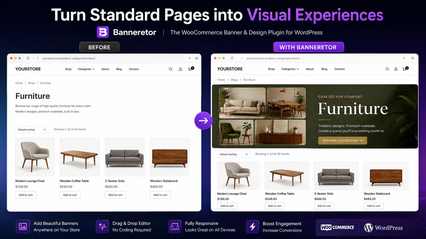This screenshot has height=239, width=426.
Task: Expand Categories menu in the Before window
Action: click(x=86, y=69)
